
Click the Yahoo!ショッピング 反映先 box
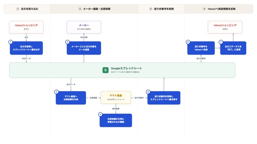[x=225, y=27]
